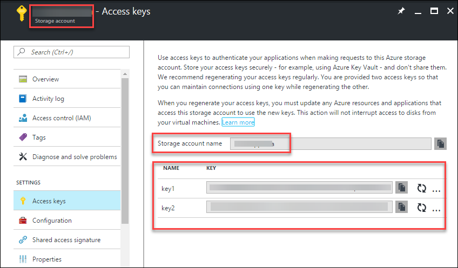Viewport: 458px width, 268px height.
Task: Click the 'Storage account name' label
Action: pyautogui.click(x=190, y=143)
